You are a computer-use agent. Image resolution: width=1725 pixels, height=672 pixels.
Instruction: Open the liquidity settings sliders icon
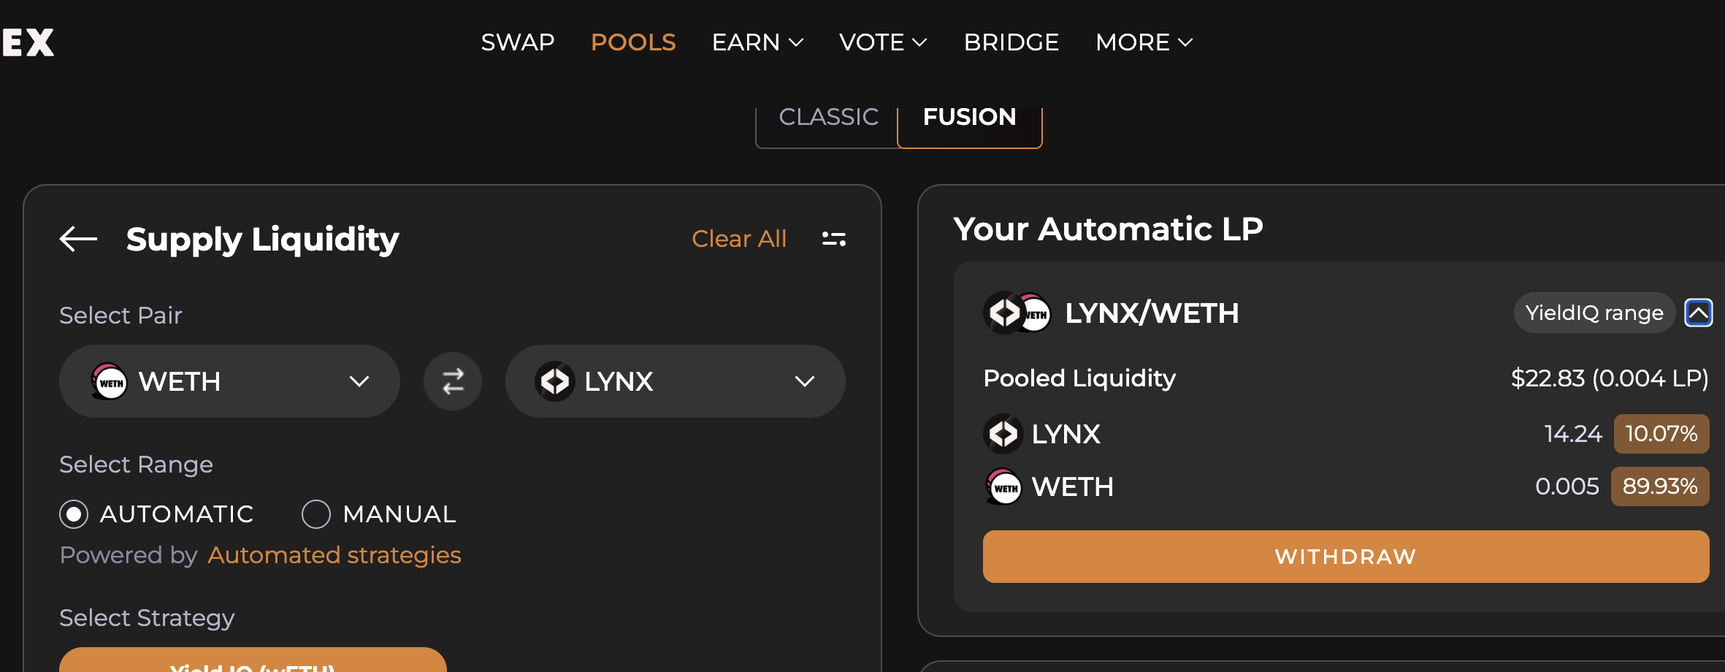[834, 239]
